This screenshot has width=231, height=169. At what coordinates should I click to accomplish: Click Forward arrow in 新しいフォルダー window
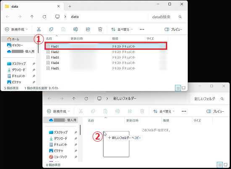pos(62,99)
